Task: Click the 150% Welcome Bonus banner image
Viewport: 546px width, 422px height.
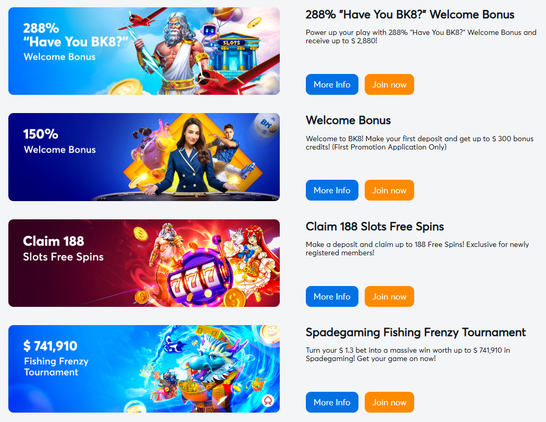Action: point(144,157)
